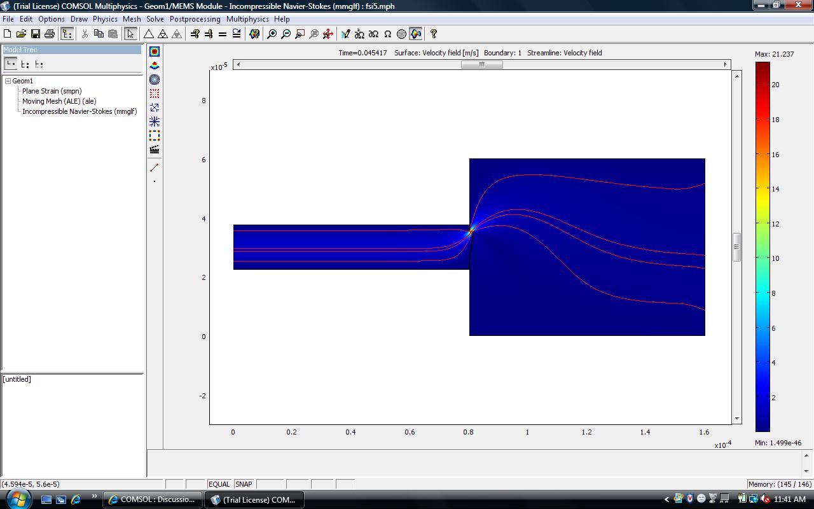The width and height of the screenshot is (814, 509).
Task: Click the Initialize Mesh triangle icon
Action: tap(149, 34)
